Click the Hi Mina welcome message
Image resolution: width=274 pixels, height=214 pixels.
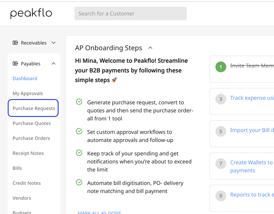pyautogui.click(x=132, y=70)
